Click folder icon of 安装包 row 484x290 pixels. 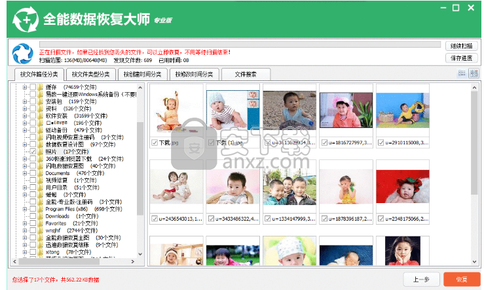click(x=41, y=101)
